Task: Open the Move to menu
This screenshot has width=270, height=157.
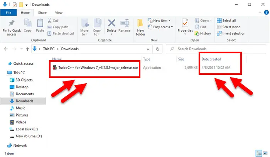Action: (x=84, y=27)
